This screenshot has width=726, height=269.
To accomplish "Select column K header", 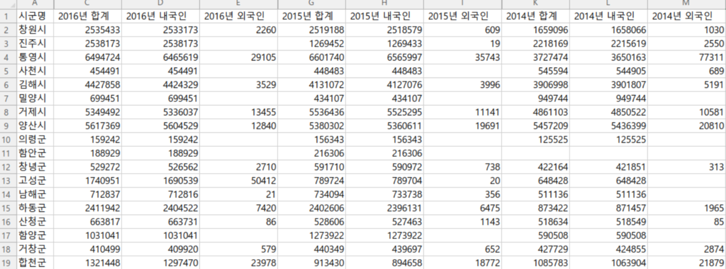I will pyautogui.click(x=536, y=4).
